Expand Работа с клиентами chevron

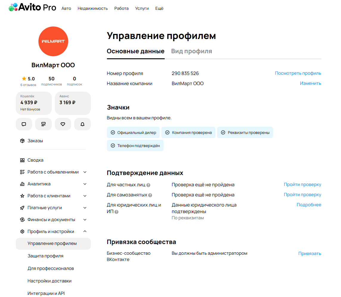(x=85, y=196)
